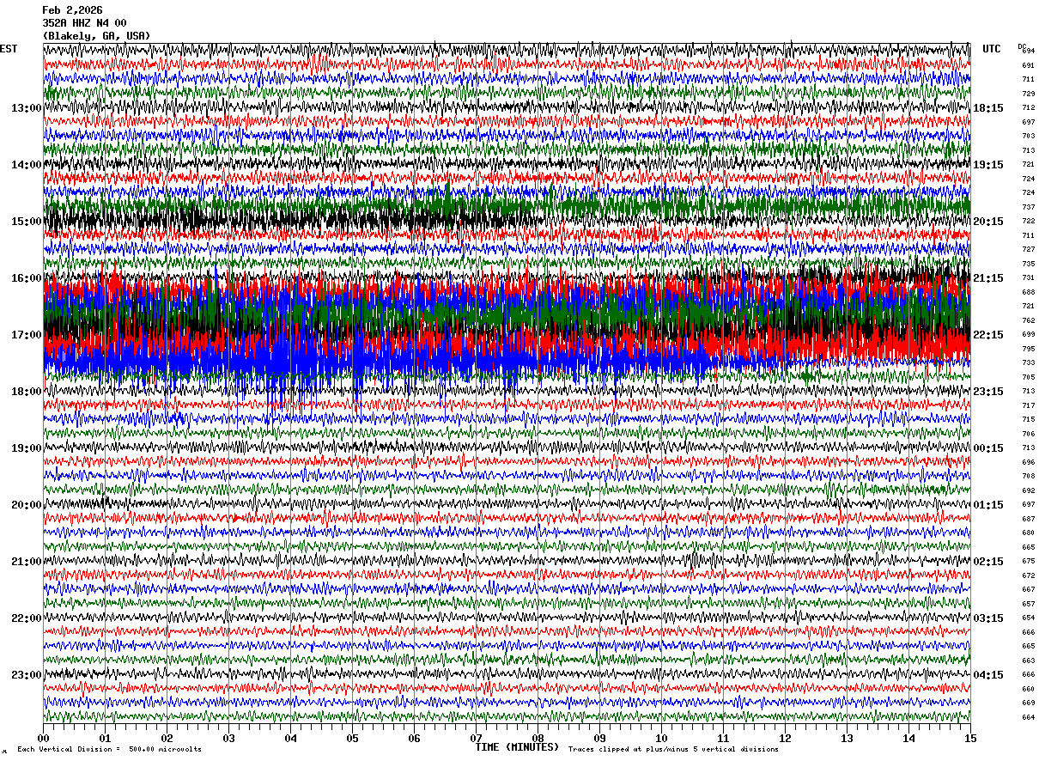Select DC offset value 733
The width and height of the screenshot is (1039, 761).
tap(1028, 363)
